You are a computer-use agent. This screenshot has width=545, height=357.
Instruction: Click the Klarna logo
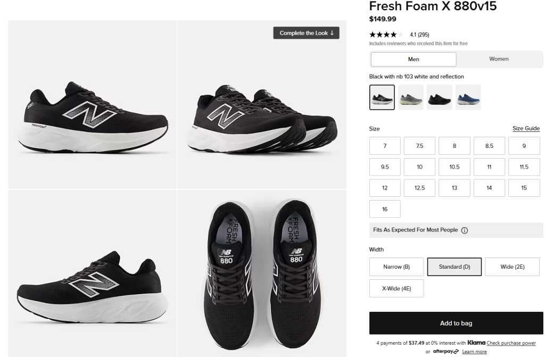(476, 343)
